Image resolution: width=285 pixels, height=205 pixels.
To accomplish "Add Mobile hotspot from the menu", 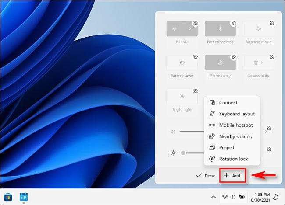I will 232,125.
